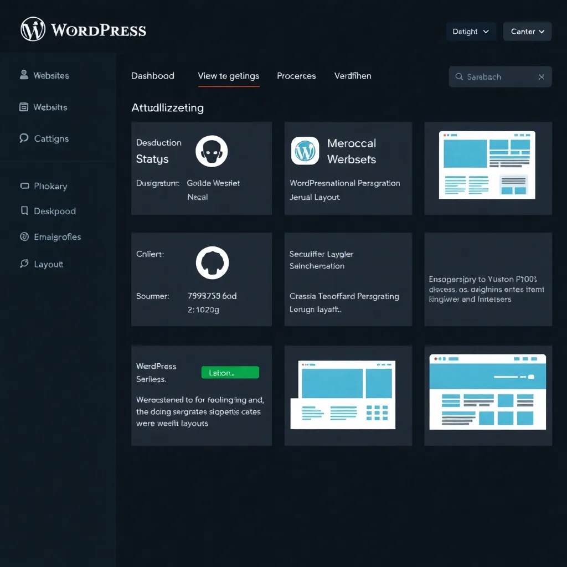Click the Cattigns speech bubble icon
The height and width of the screenshot is (567, 567).
tap(24, 138)
